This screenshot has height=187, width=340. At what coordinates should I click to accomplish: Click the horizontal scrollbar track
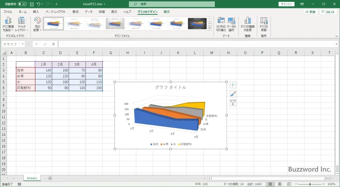click(268, 178)
